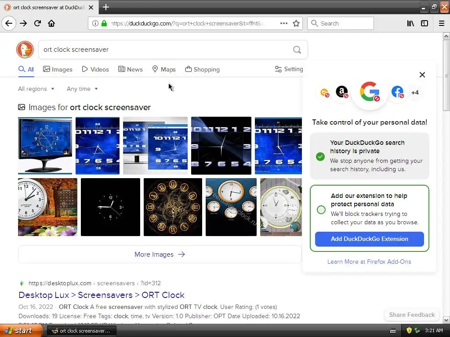Viewport: 450px width, 337px height.
Task: Open the Windows Start menu
Action: [21, 331]
